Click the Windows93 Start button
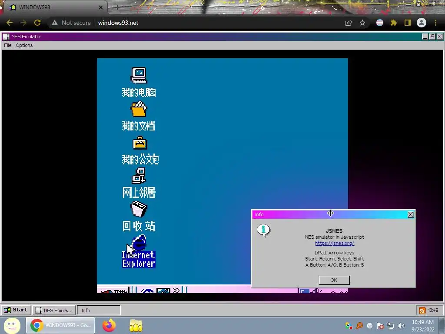This screenshot has height=334, width=445. pos(16,310)
